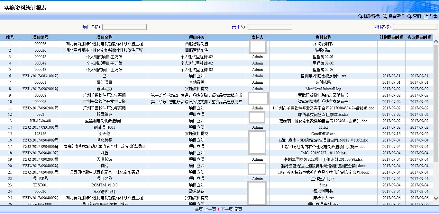Focus the 项目名称 search input field
Viewport: 439px width, 214px height.
(x=124, y=27)
